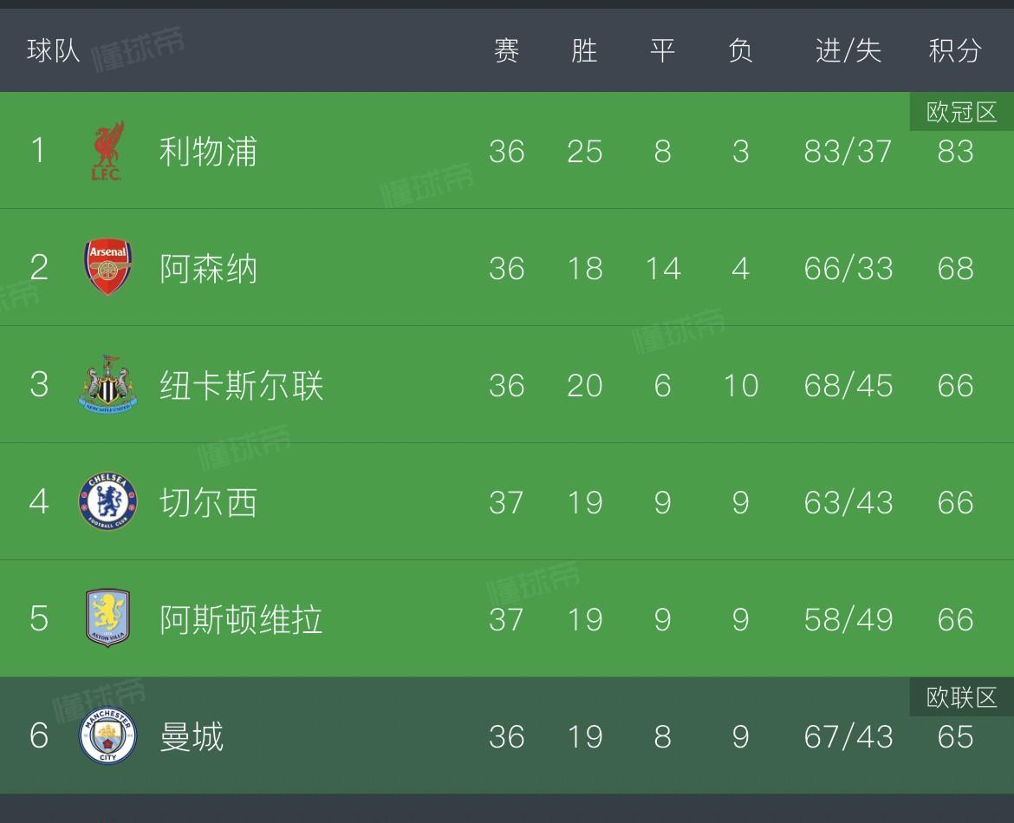
Task: Tap the Aston Villa badge
Action: click(108, 617)
